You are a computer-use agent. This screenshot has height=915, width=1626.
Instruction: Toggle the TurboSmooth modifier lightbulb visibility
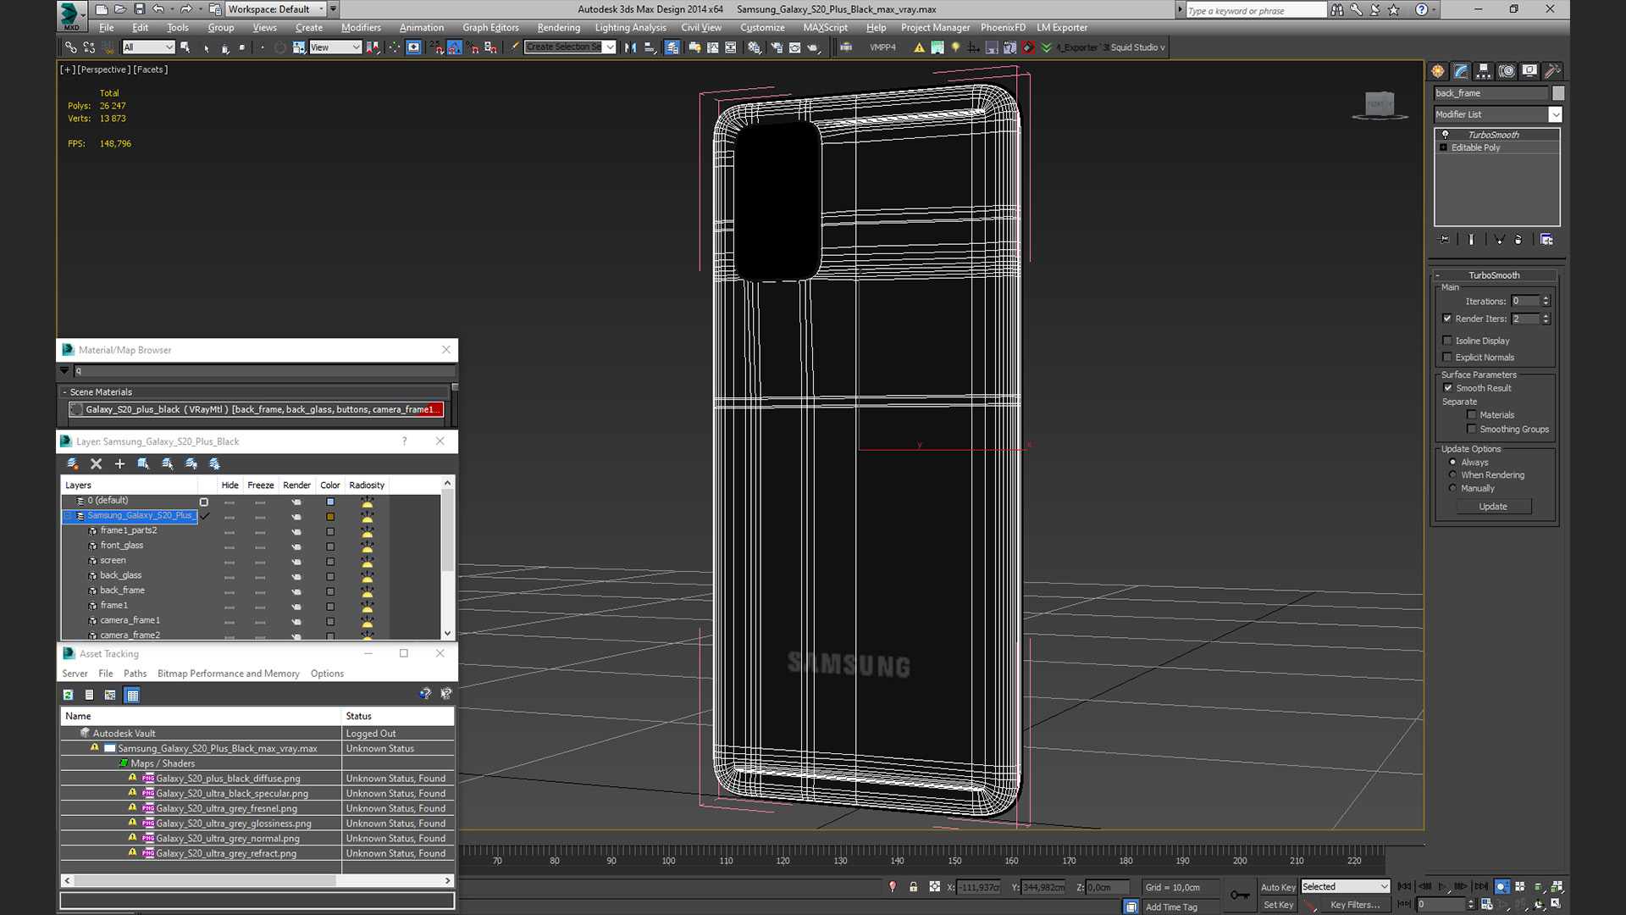point(1446,135)
